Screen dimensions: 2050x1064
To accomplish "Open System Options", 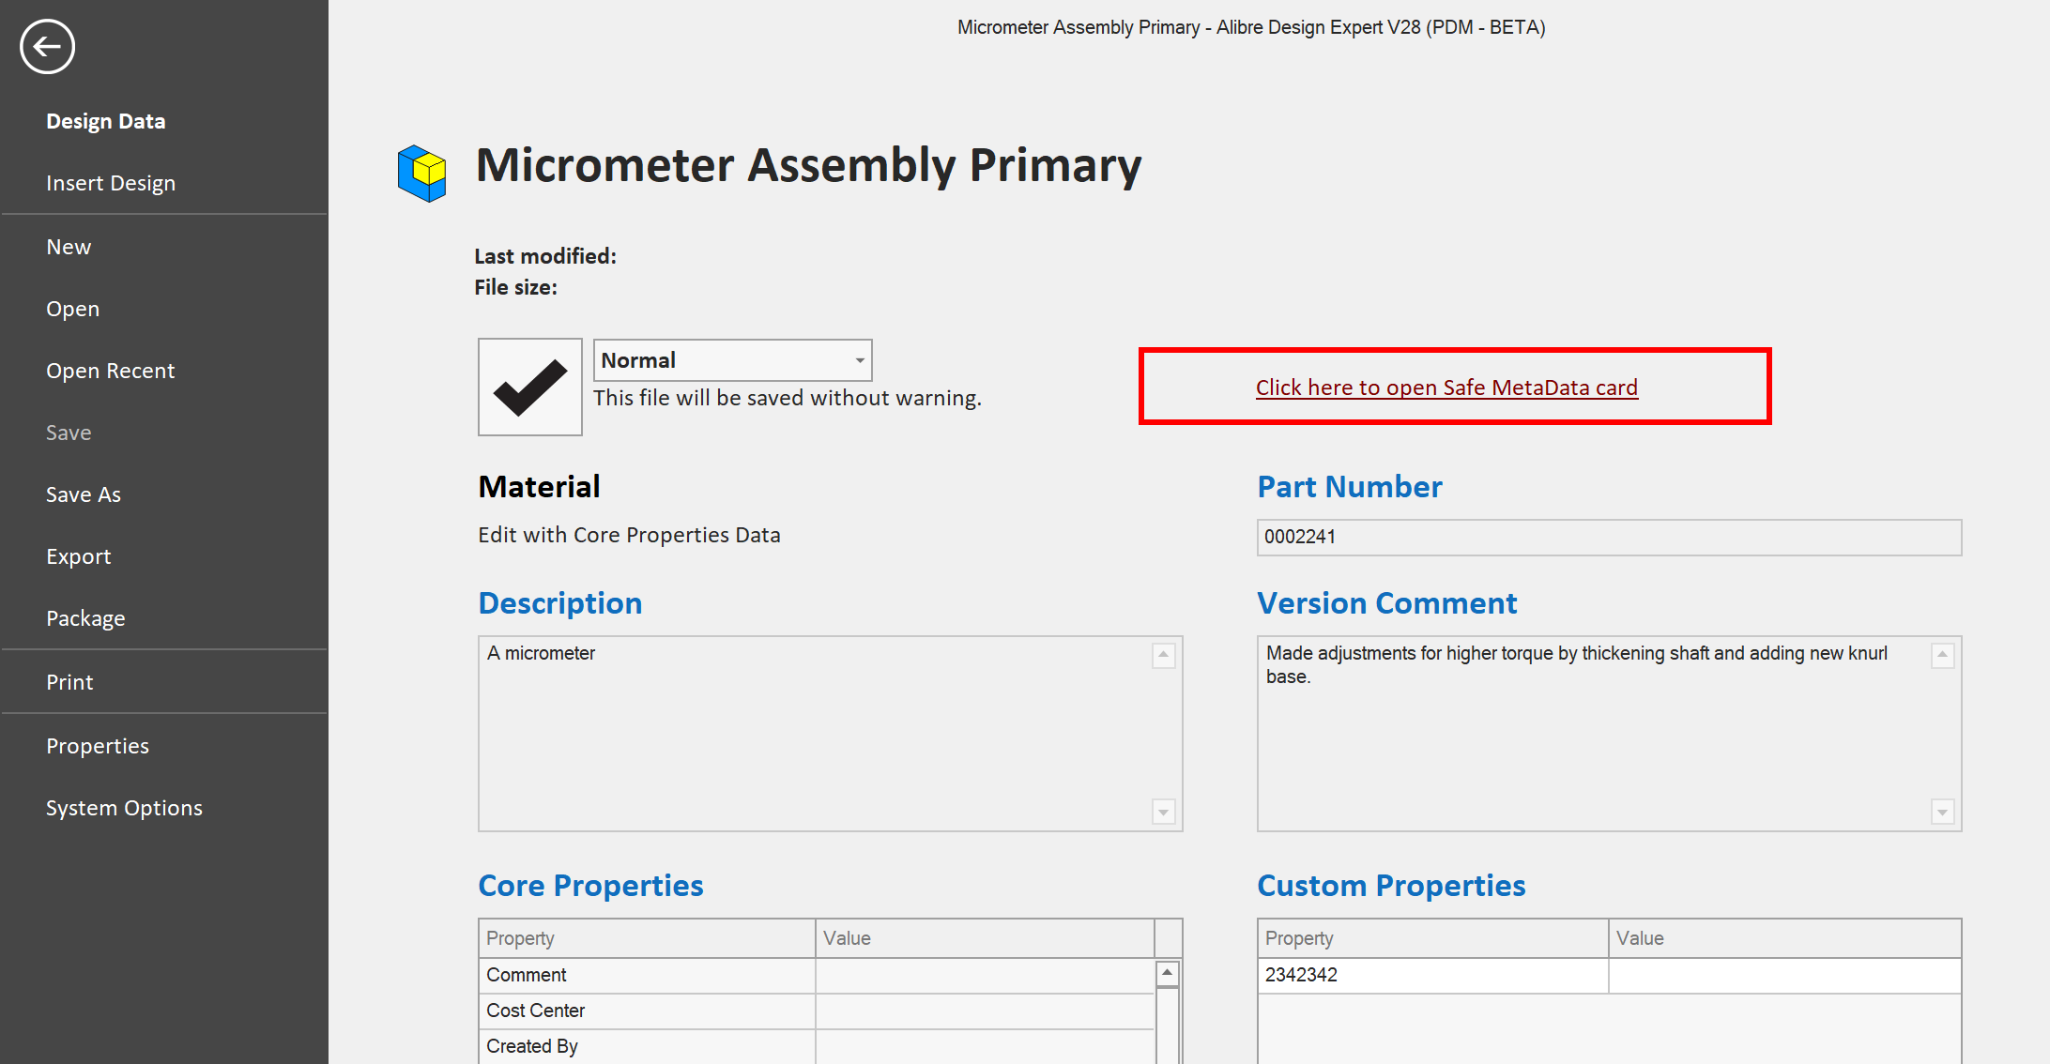I will point(124,808).
